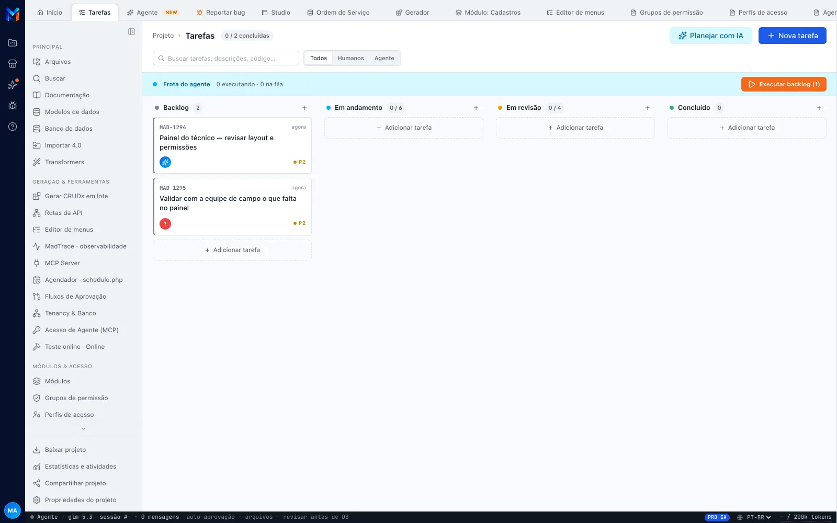837x523 pixels.
Task: Open the bug icon in left rail
Action: (13, 106)
